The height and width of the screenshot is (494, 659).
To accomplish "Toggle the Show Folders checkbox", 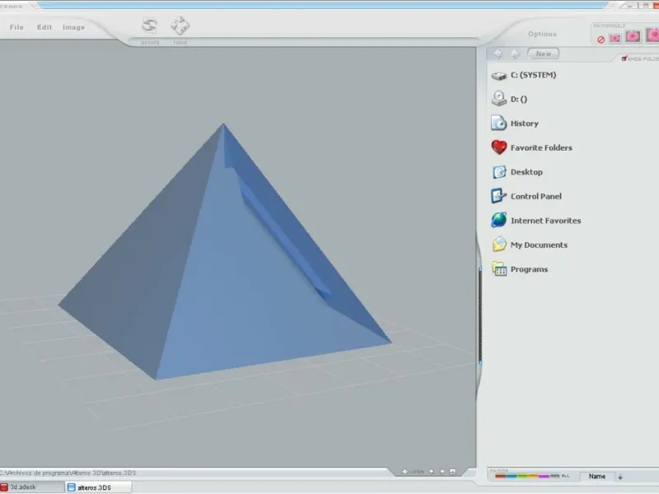I will [x=624, y=58].
